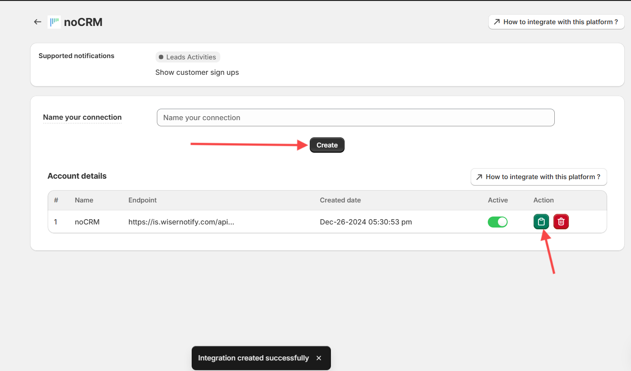Click the Leads Activities badge
Image resolution: width=631 pixels, height=371 pixels.
(188, 57)
